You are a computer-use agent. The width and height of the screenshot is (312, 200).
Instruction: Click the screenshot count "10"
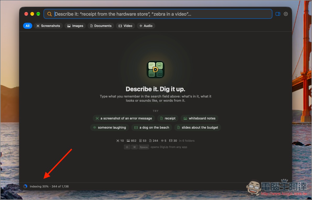click(x=120, y=141)
